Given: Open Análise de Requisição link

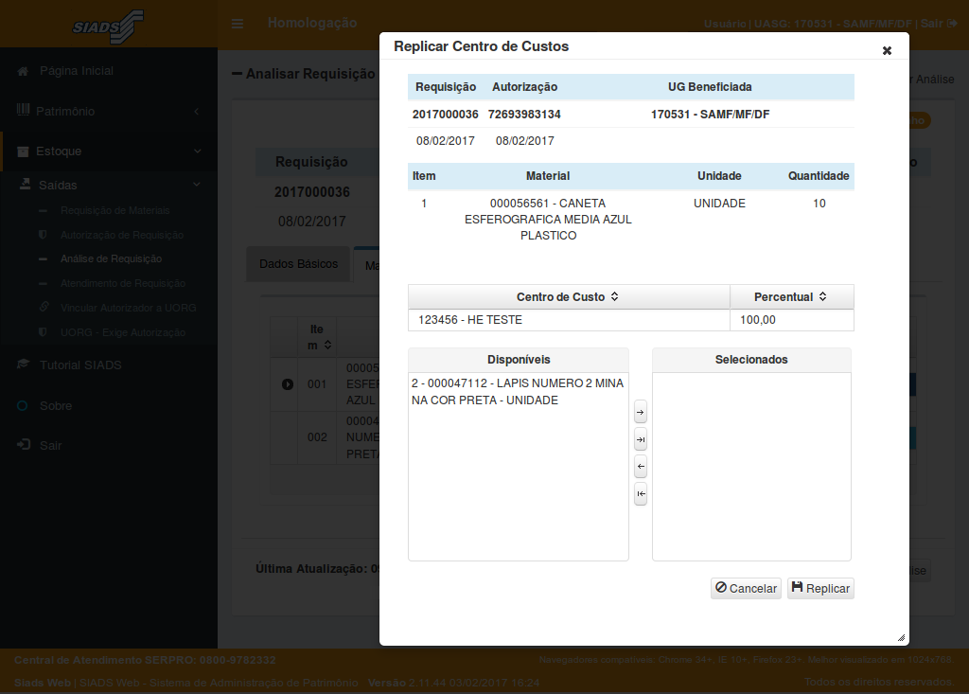Looking at the screenshot, I should coord(112,258).
